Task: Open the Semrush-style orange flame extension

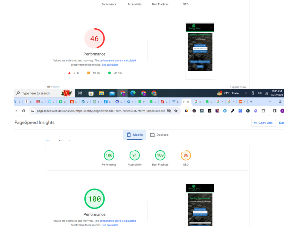Action: point(186,111)
